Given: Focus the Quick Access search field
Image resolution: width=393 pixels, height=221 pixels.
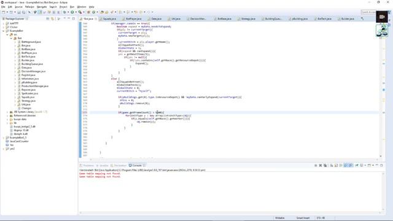Looking at the screenshot, I should tap(368, 12).
